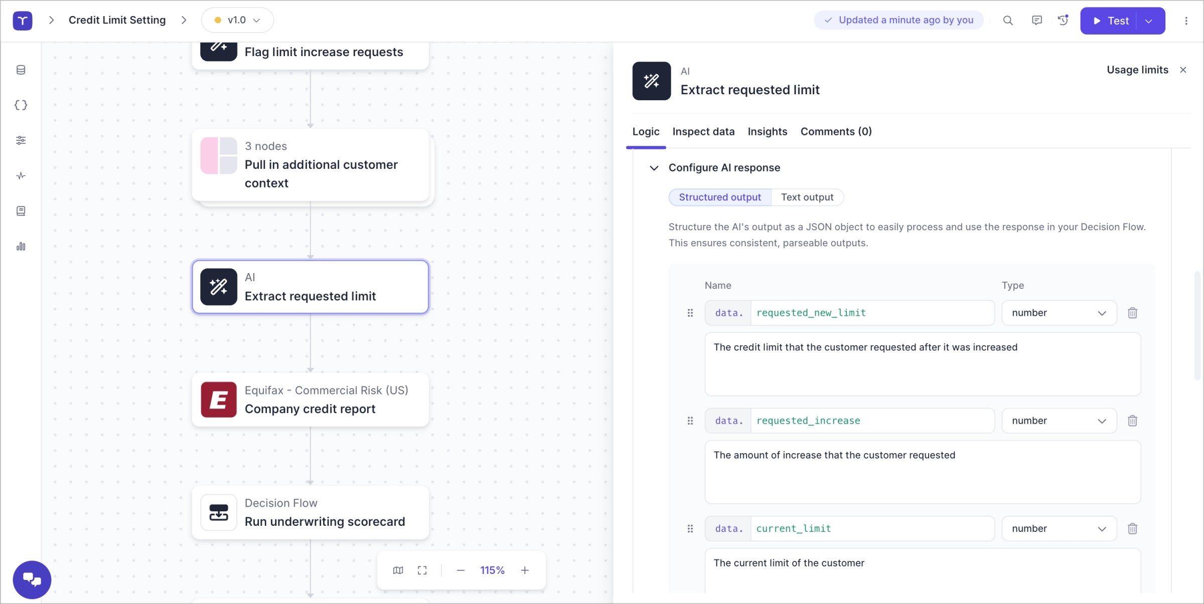Click the curly braces schema icon

21,105
